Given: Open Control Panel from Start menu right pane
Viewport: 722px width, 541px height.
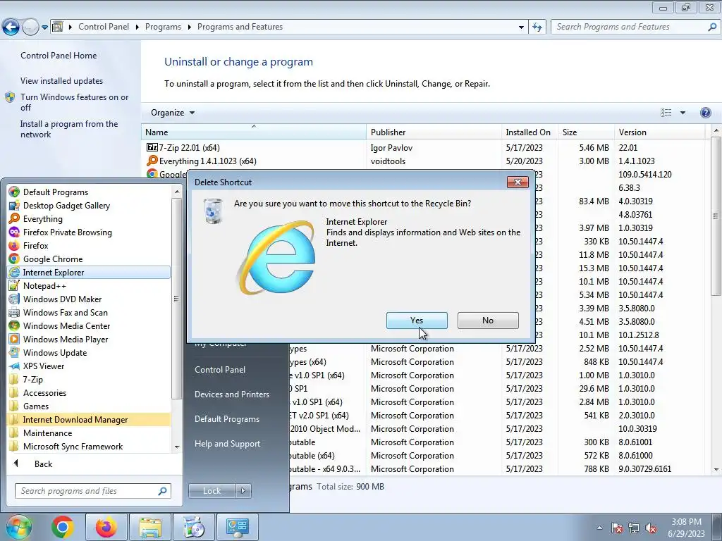Looking at the screenshot, I should pyautogui.click(x=220, y=369).
